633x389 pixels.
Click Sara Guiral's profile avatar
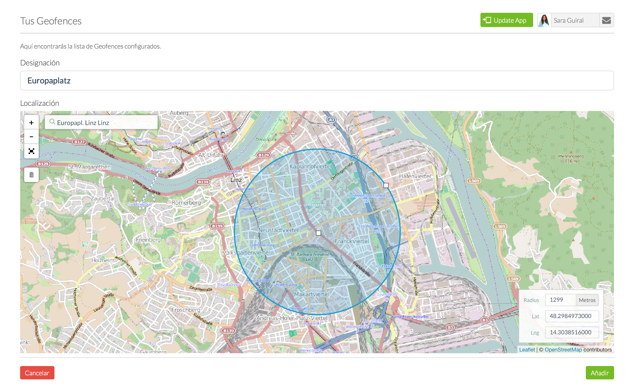[x=544, y=20]
